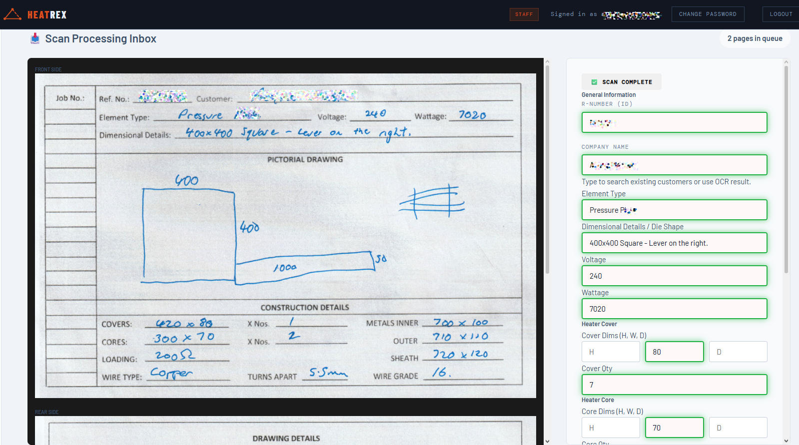Click the scan viewer vertical scrollbar
The height and width of the screenshot is (445, 799).
(x=547, y=170)
